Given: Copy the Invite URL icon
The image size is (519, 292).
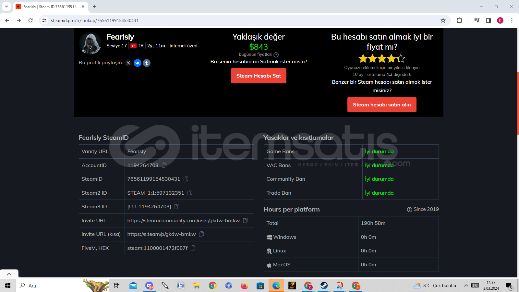Looking at the screenshot, I should point(246,220).
